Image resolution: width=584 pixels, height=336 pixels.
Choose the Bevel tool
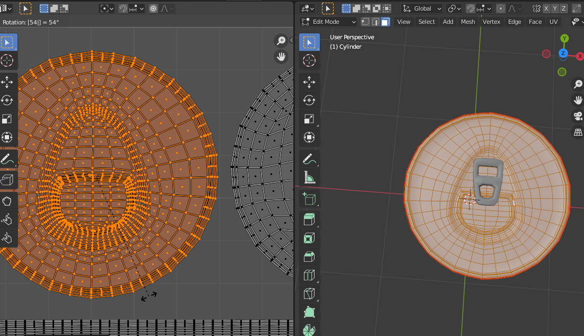tap(309, 257)
